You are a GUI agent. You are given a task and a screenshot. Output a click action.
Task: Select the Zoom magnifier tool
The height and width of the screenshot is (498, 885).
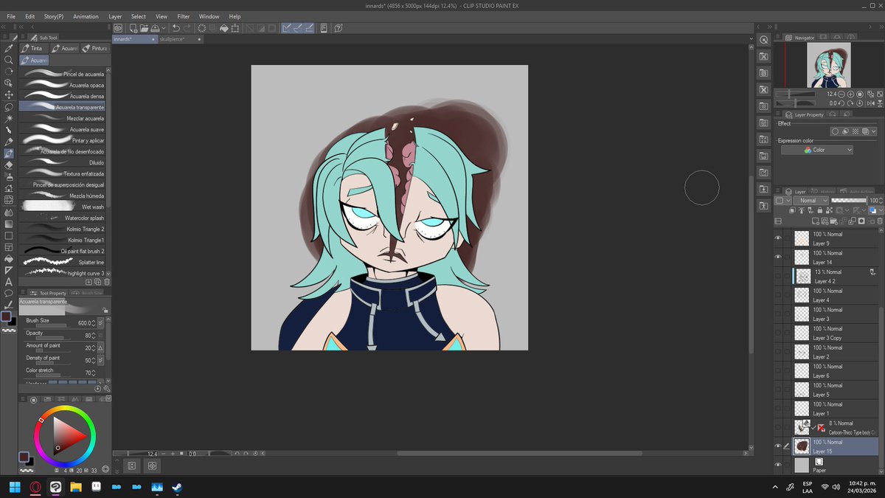coord(9,60)
